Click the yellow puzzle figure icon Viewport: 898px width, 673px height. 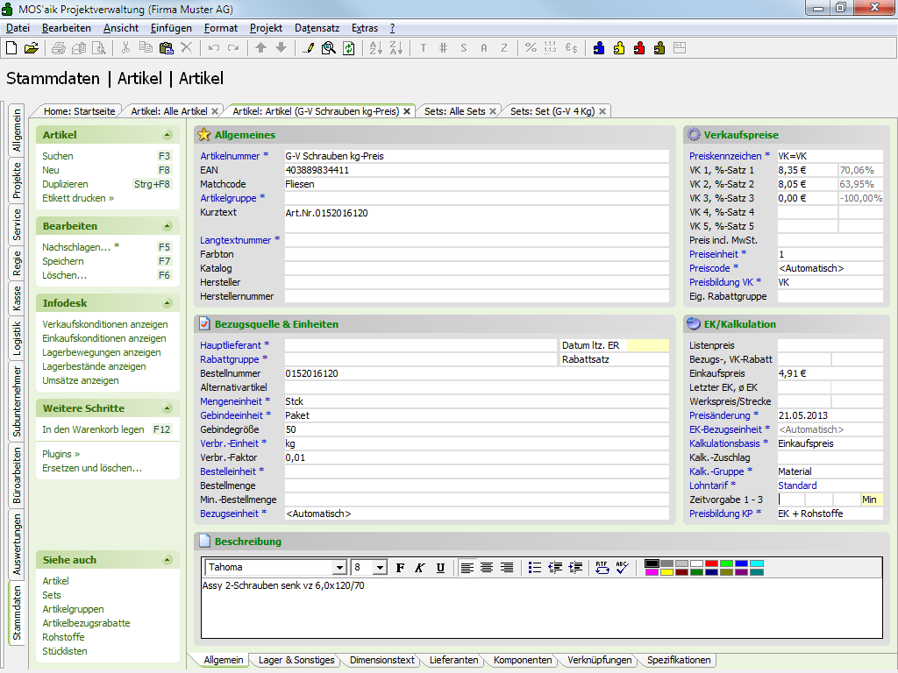[x=618, y=48]
